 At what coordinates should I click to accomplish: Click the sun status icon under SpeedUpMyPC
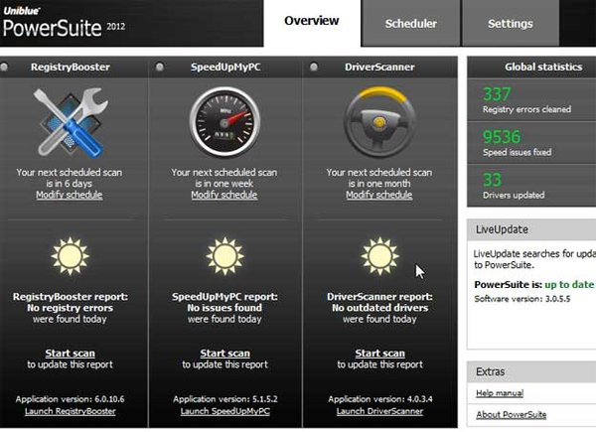pos(225,256)
